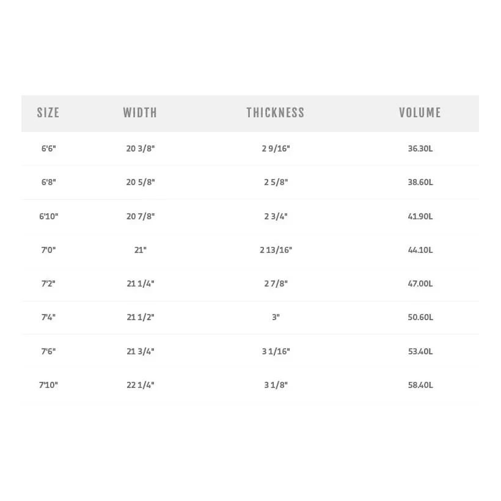Select the 7'2" size cell
Viewport: 501px width, 501px height.
[48, 283]
